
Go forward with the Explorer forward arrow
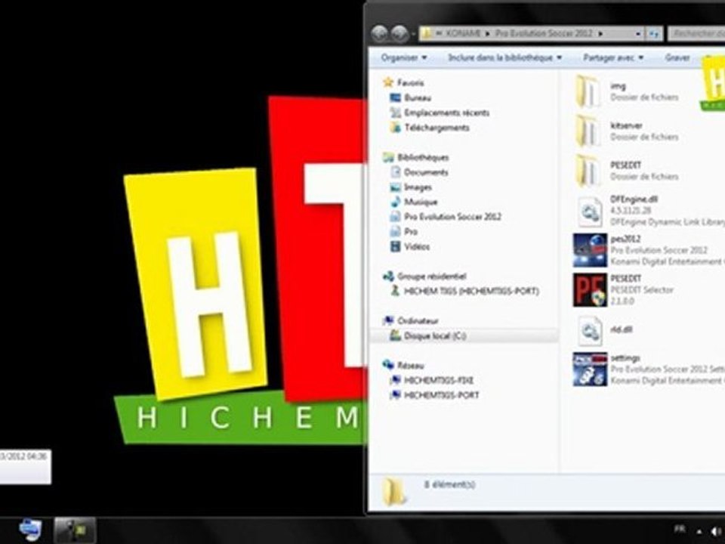(x=399, y=34)
